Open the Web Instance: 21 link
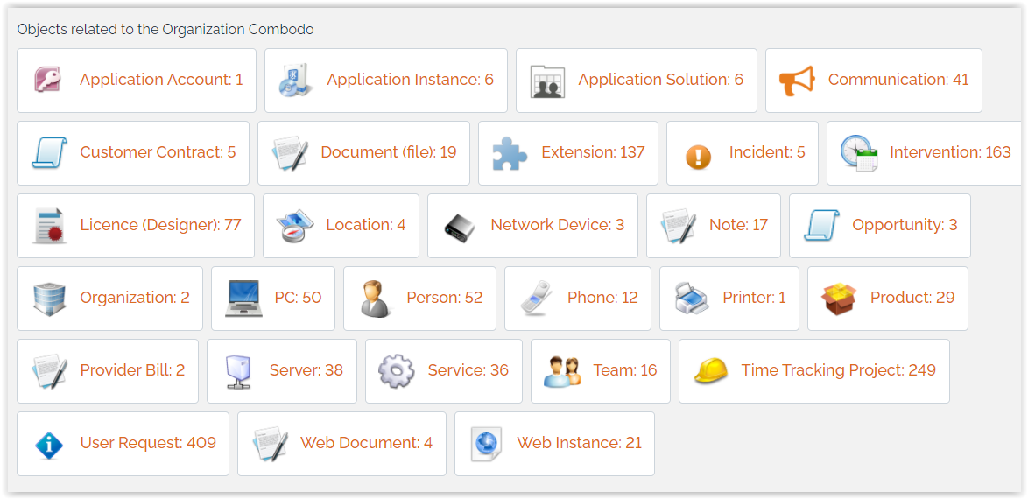The width and height of the screenshot is (1028, 499). point(579,443)
